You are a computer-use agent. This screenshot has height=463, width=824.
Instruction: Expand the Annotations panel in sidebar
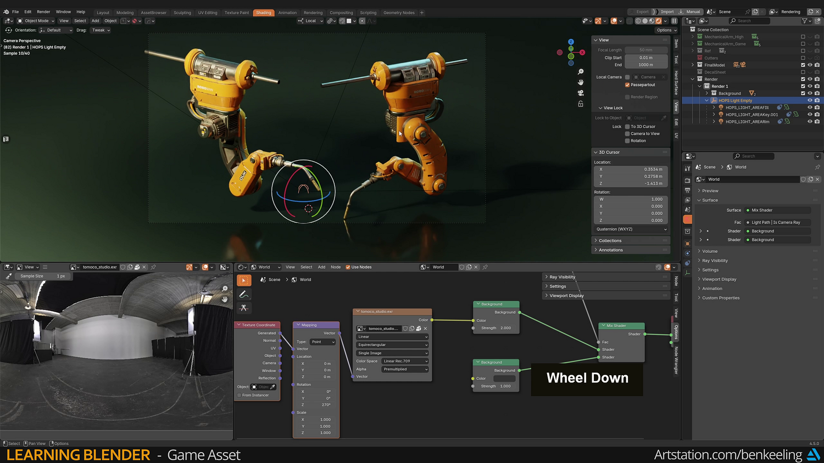(x=631, y=250)
